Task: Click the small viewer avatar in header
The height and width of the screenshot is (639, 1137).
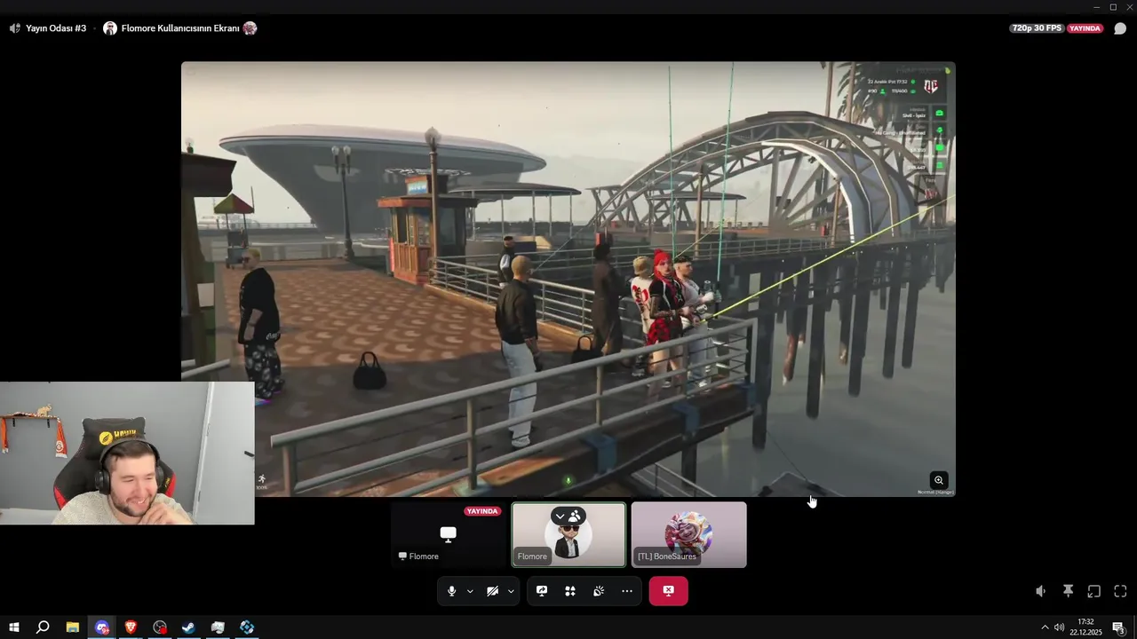Action: pos(250,28)
